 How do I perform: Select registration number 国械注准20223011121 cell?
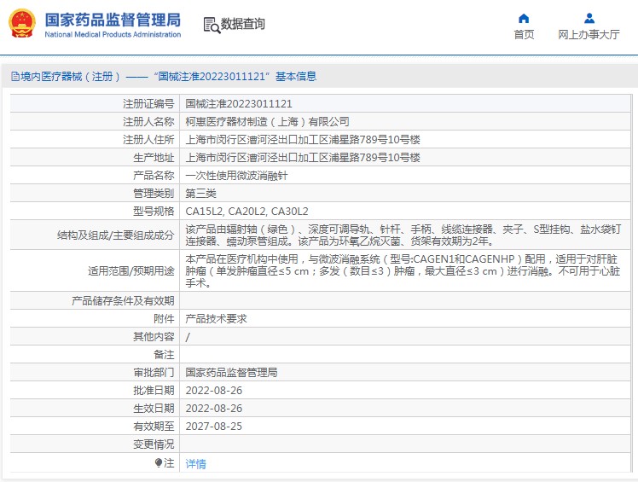pyautogui.click(x=239, y=104)
